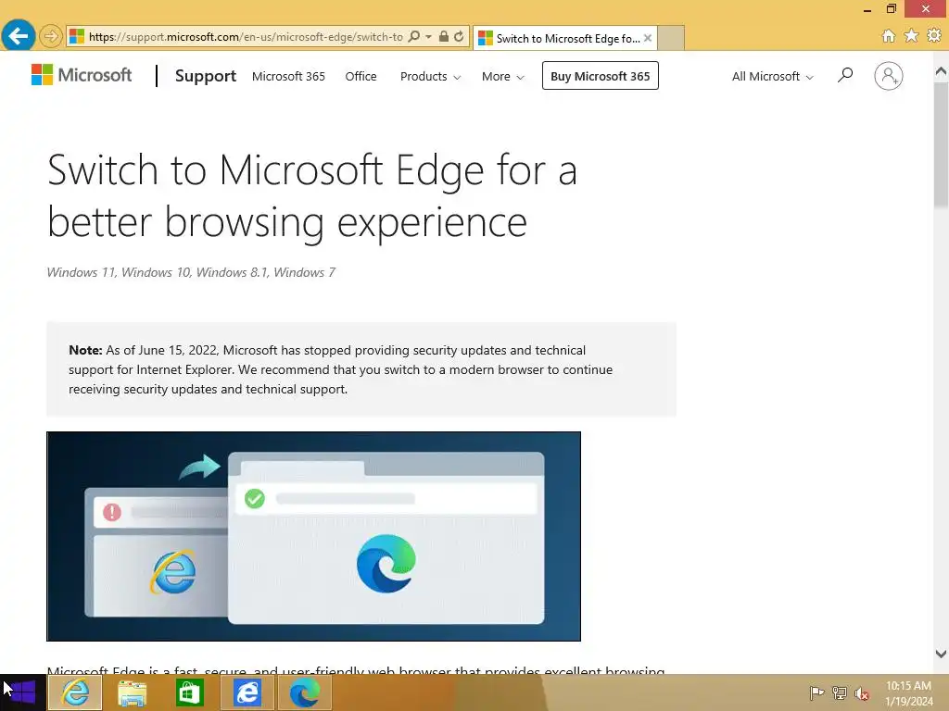Open the Windows Store taskbar icon
The image size is (949, 711).
[x=189, y=692]
